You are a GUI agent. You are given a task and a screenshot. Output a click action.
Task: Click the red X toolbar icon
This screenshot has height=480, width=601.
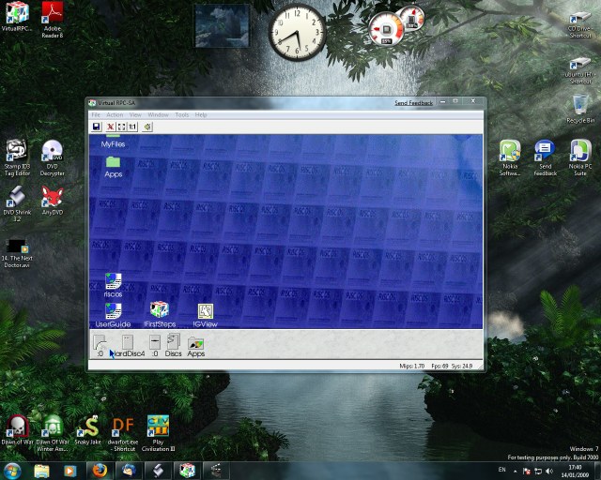click(110, 127)
